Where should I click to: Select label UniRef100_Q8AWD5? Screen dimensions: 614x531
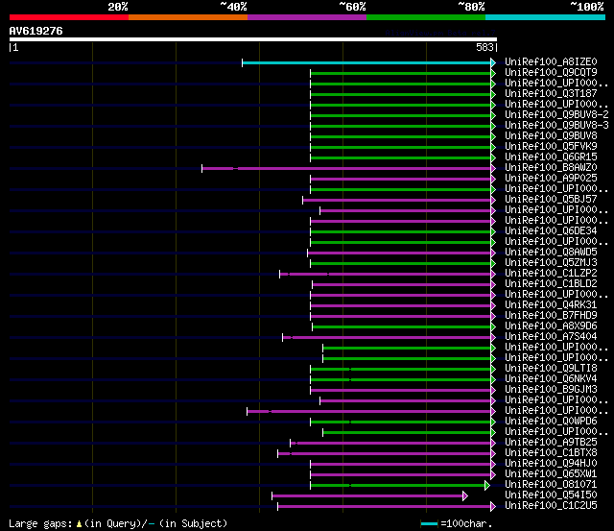coord(551,253)
